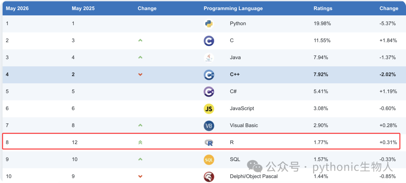Viewport: 406px width, 183px height.
Task: Click the May 2025 rank 12 cell
Action: pos(74,142)
